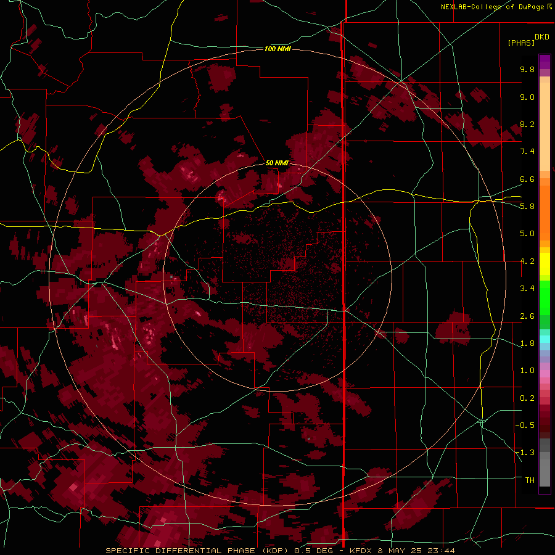Select the 0.2 scale value
Image resolution: width=555 pixels, height=555 pixels.
click(x=527, y=398)
